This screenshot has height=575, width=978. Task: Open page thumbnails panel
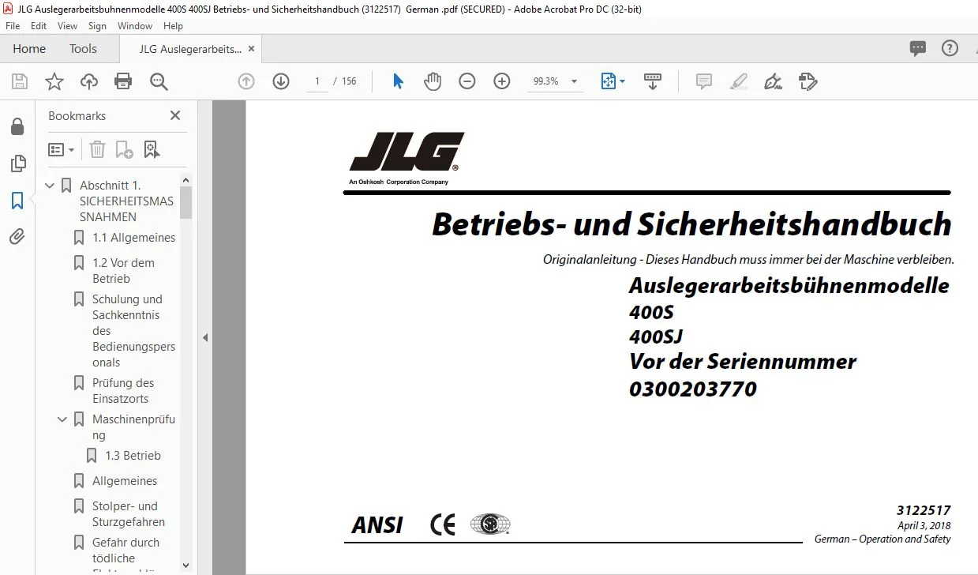[x=17, y=163]
